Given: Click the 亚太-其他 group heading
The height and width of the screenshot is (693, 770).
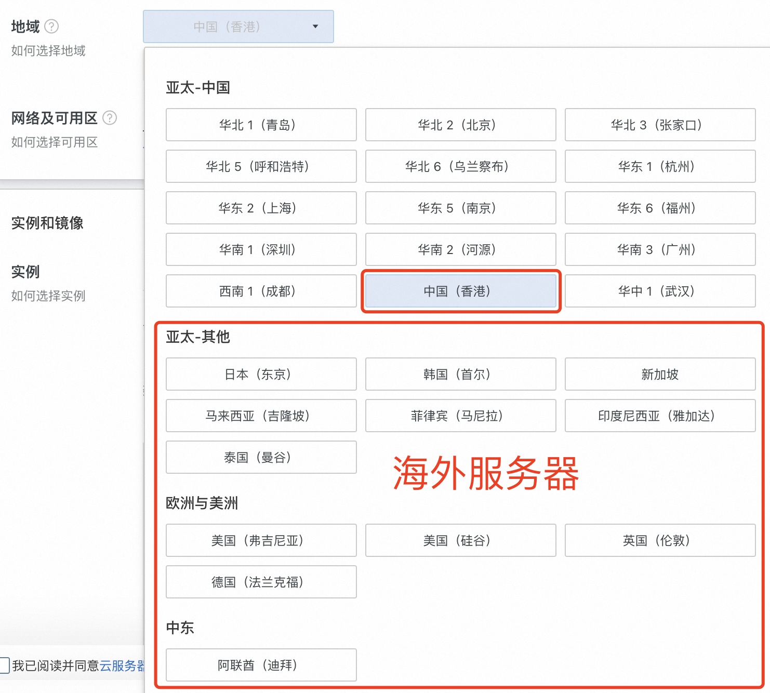Looking at the screenshot, I should click(x=198, y=337).
